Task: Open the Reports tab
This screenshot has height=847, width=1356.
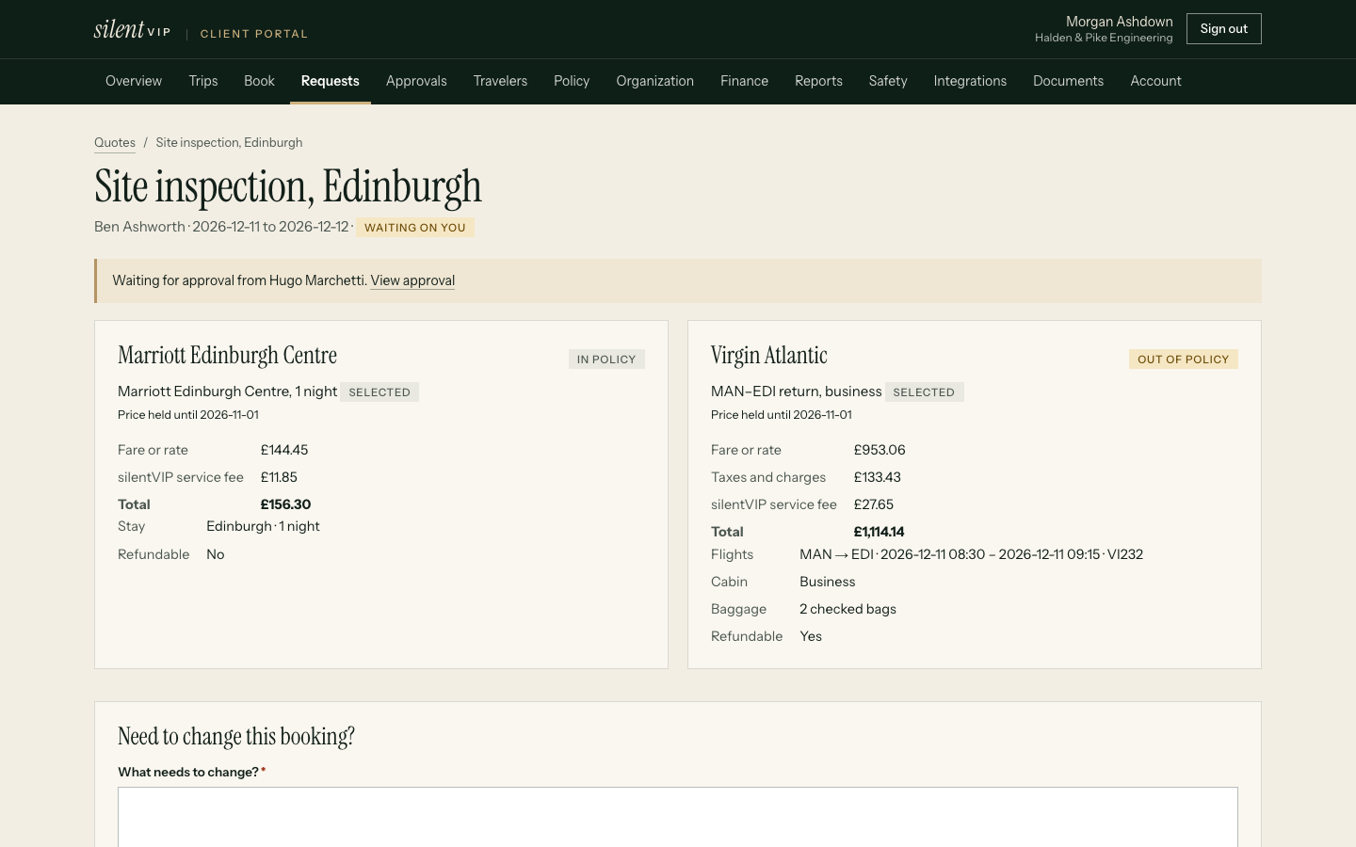Action: [818, 81]
